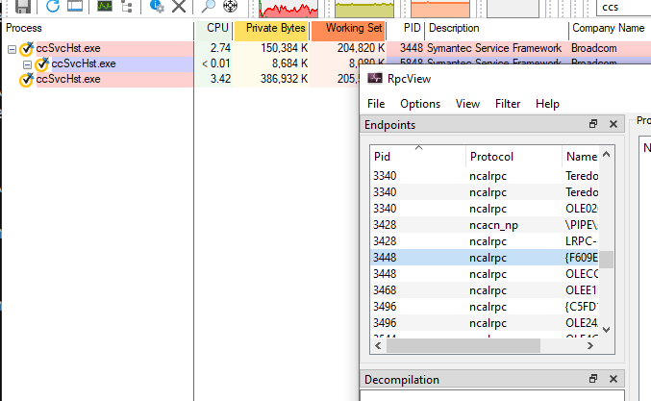This screenshot has width=651, height=401.
Task: Toggle the lower pane view icon
Action: pyautogui.click(x=75, y=6)
